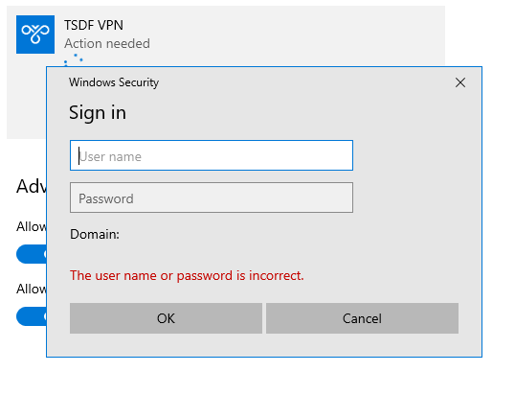This screenshot has height=395, width=515.
Task: Click the Windows Security title text
Action: pos(114,82)
